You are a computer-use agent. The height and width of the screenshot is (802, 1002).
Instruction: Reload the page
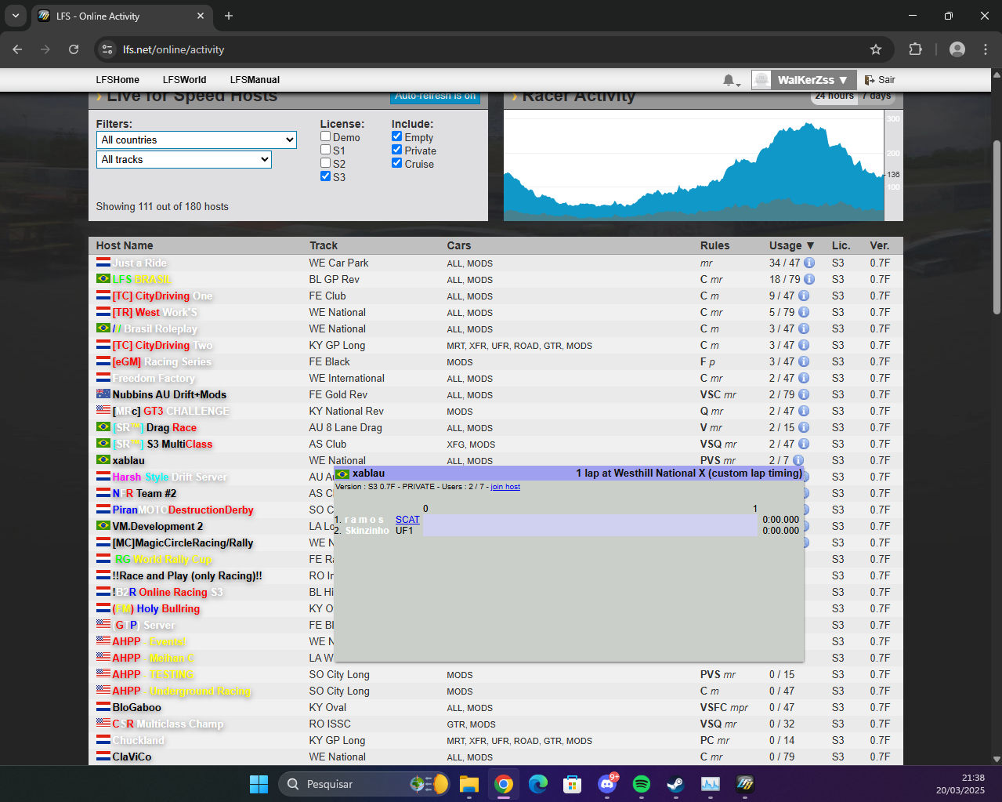click(x=74, y=49)
